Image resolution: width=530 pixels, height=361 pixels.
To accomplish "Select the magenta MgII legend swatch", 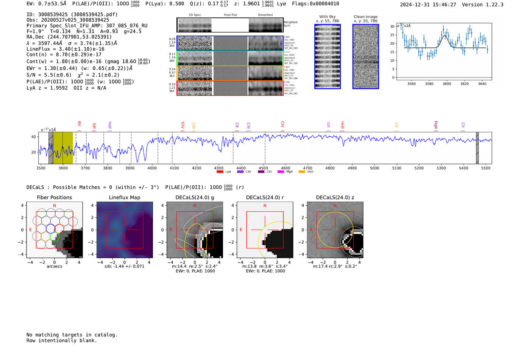I will tap(281, 172).
